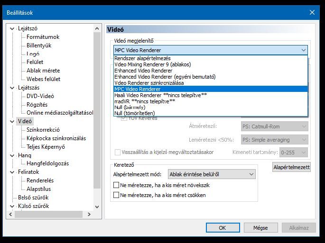Image resolution: width=325 pixels, height=243 pixels.
Task: Click the Alkalmaz button
Action: click(x=299, y=228)
